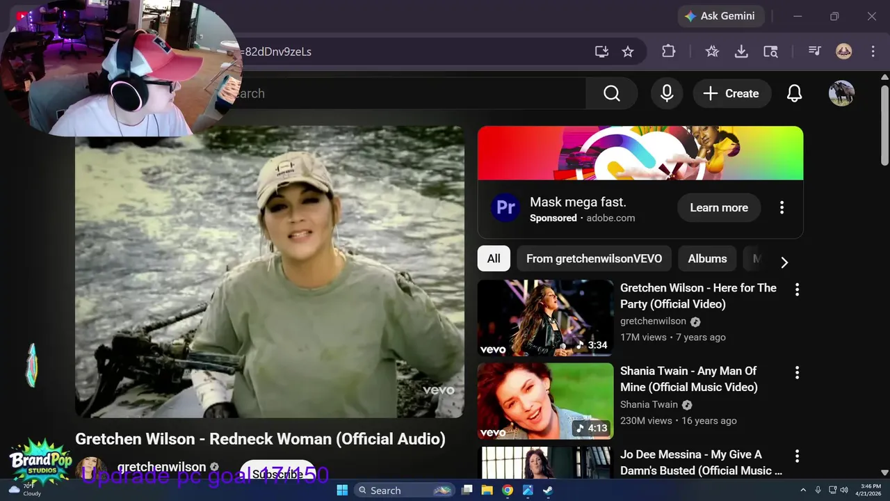Click the Windows taskbar Search box
The height and width of the screenshot is (501, 890).
coord(405,491)
